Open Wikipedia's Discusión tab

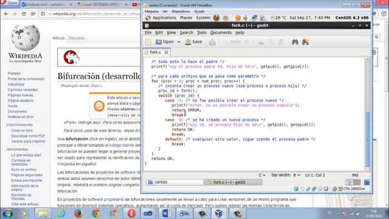77,38
